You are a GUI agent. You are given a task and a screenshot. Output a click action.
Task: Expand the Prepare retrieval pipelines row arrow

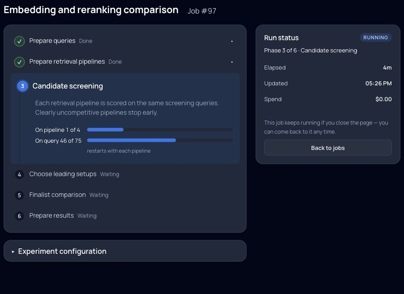[x=232, y=62]
